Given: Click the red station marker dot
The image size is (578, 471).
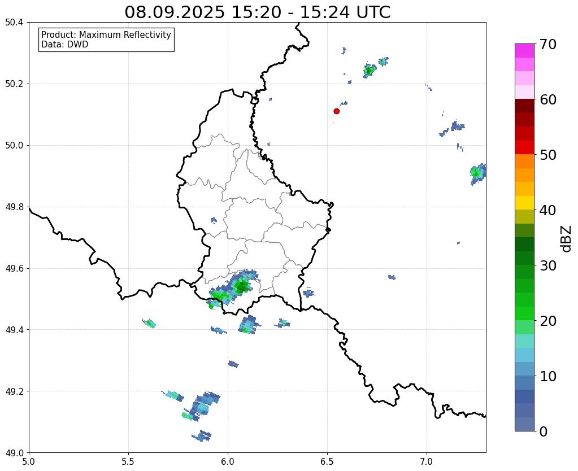Looking at the screenshot, I should coord(336,111).
